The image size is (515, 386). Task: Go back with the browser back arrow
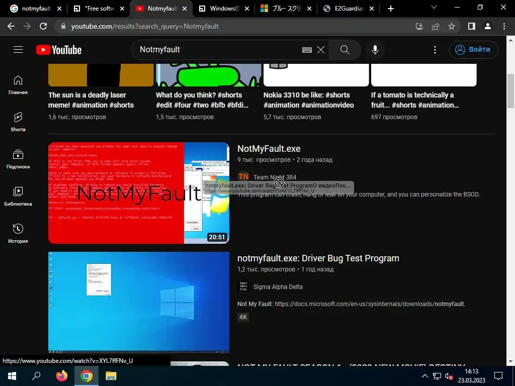(11, 26)
